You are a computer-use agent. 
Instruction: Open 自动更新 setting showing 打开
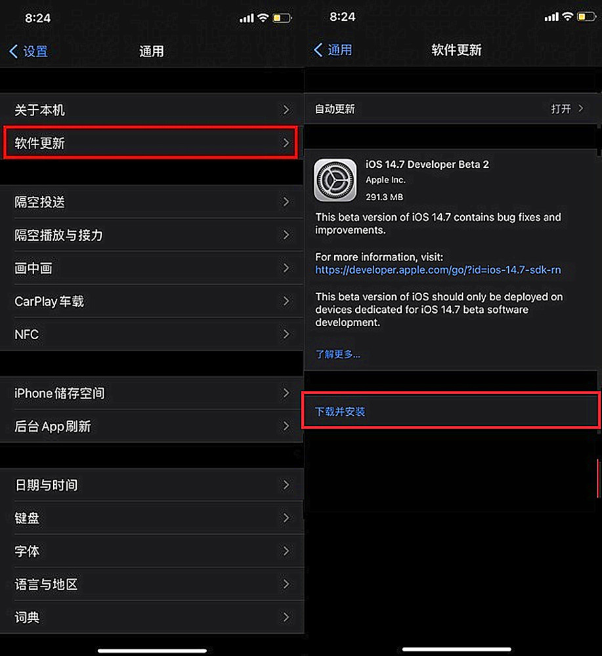pos(451,109)
